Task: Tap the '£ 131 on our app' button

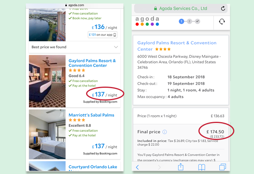Action: point(102,35)
